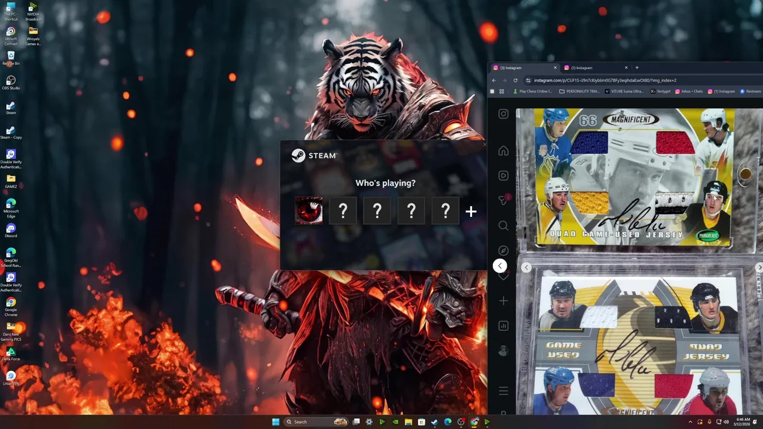Open Instagram Explore compass icon

[503, 251]
